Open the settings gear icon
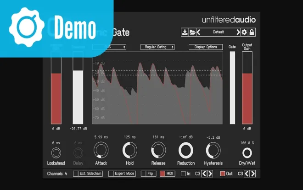The height and width of the screenshot is (190, 303). pyautogui.click(x=244, y=32)
